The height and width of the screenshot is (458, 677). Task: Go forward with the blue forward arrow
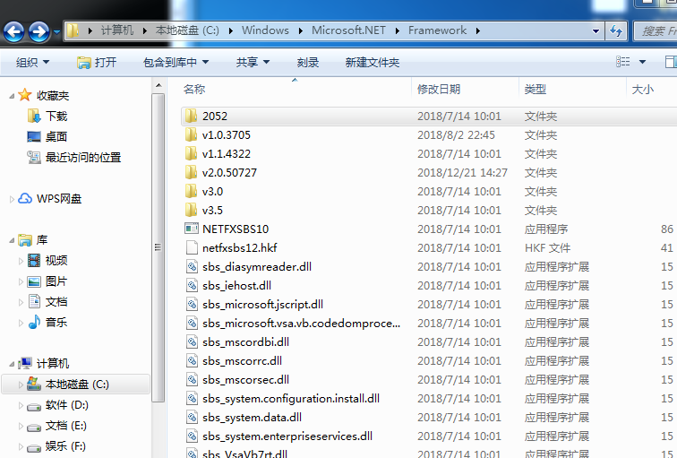tap(39, 31)
